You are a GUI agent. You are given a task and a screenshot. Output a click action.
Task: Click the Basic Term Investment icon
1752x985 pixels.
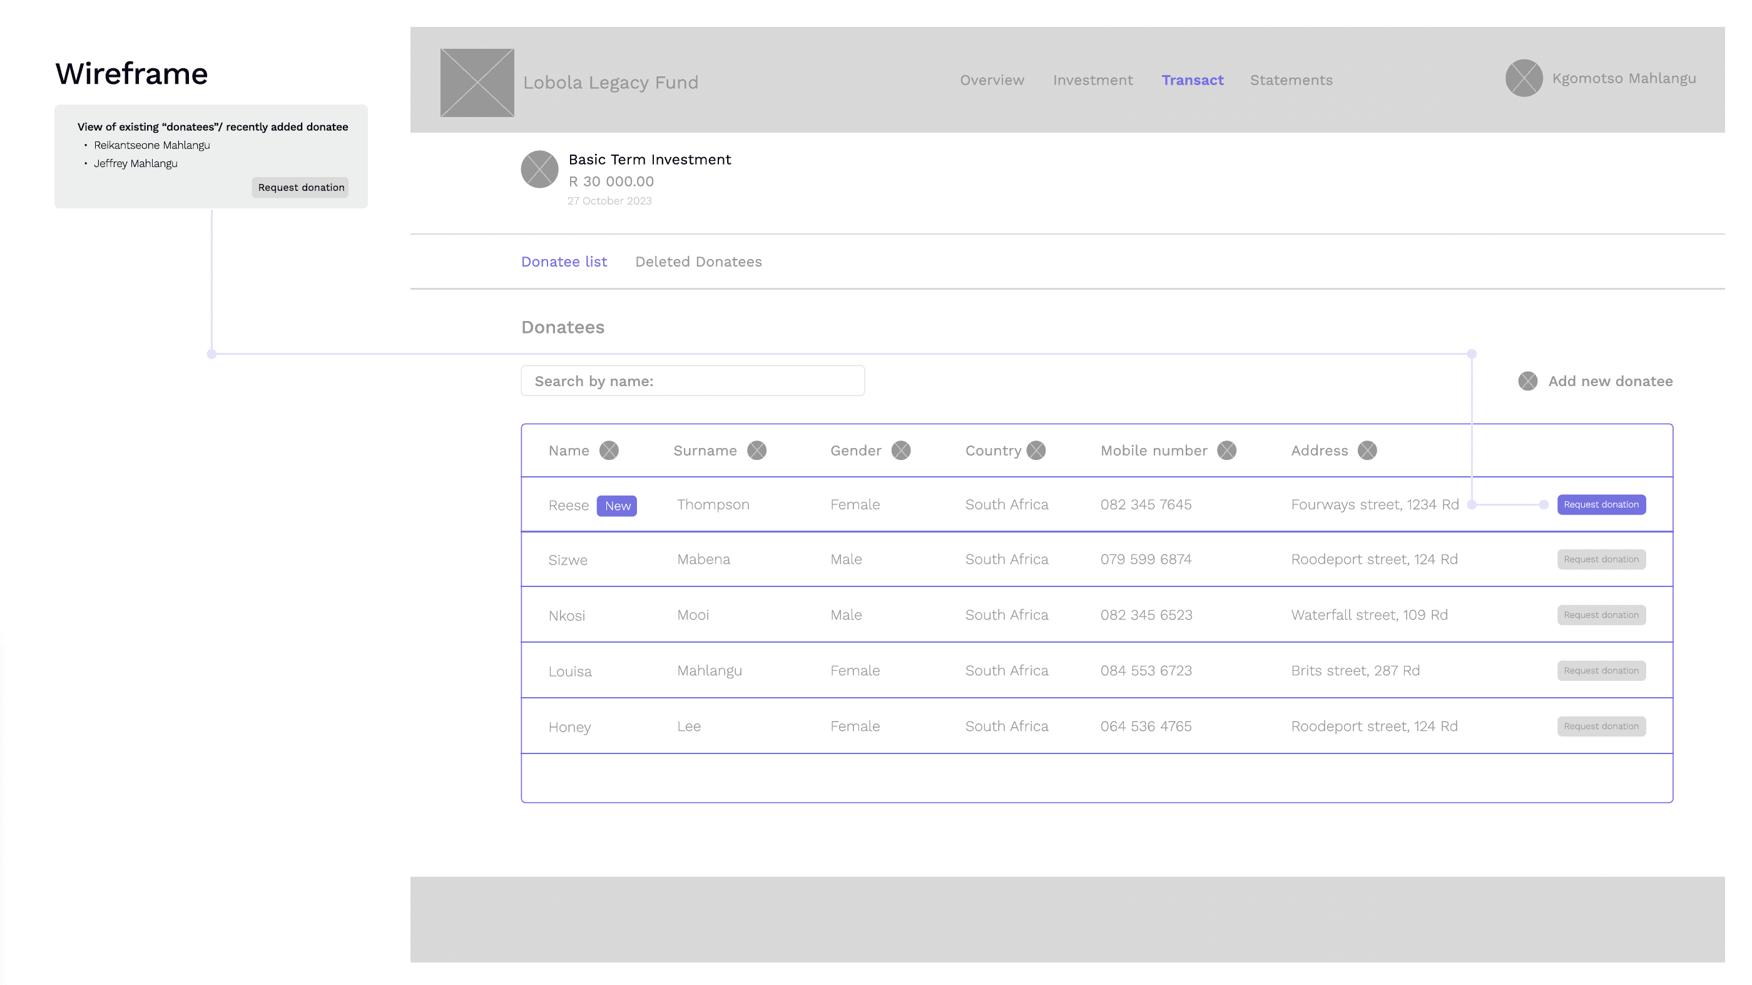(x=539, y=170)
